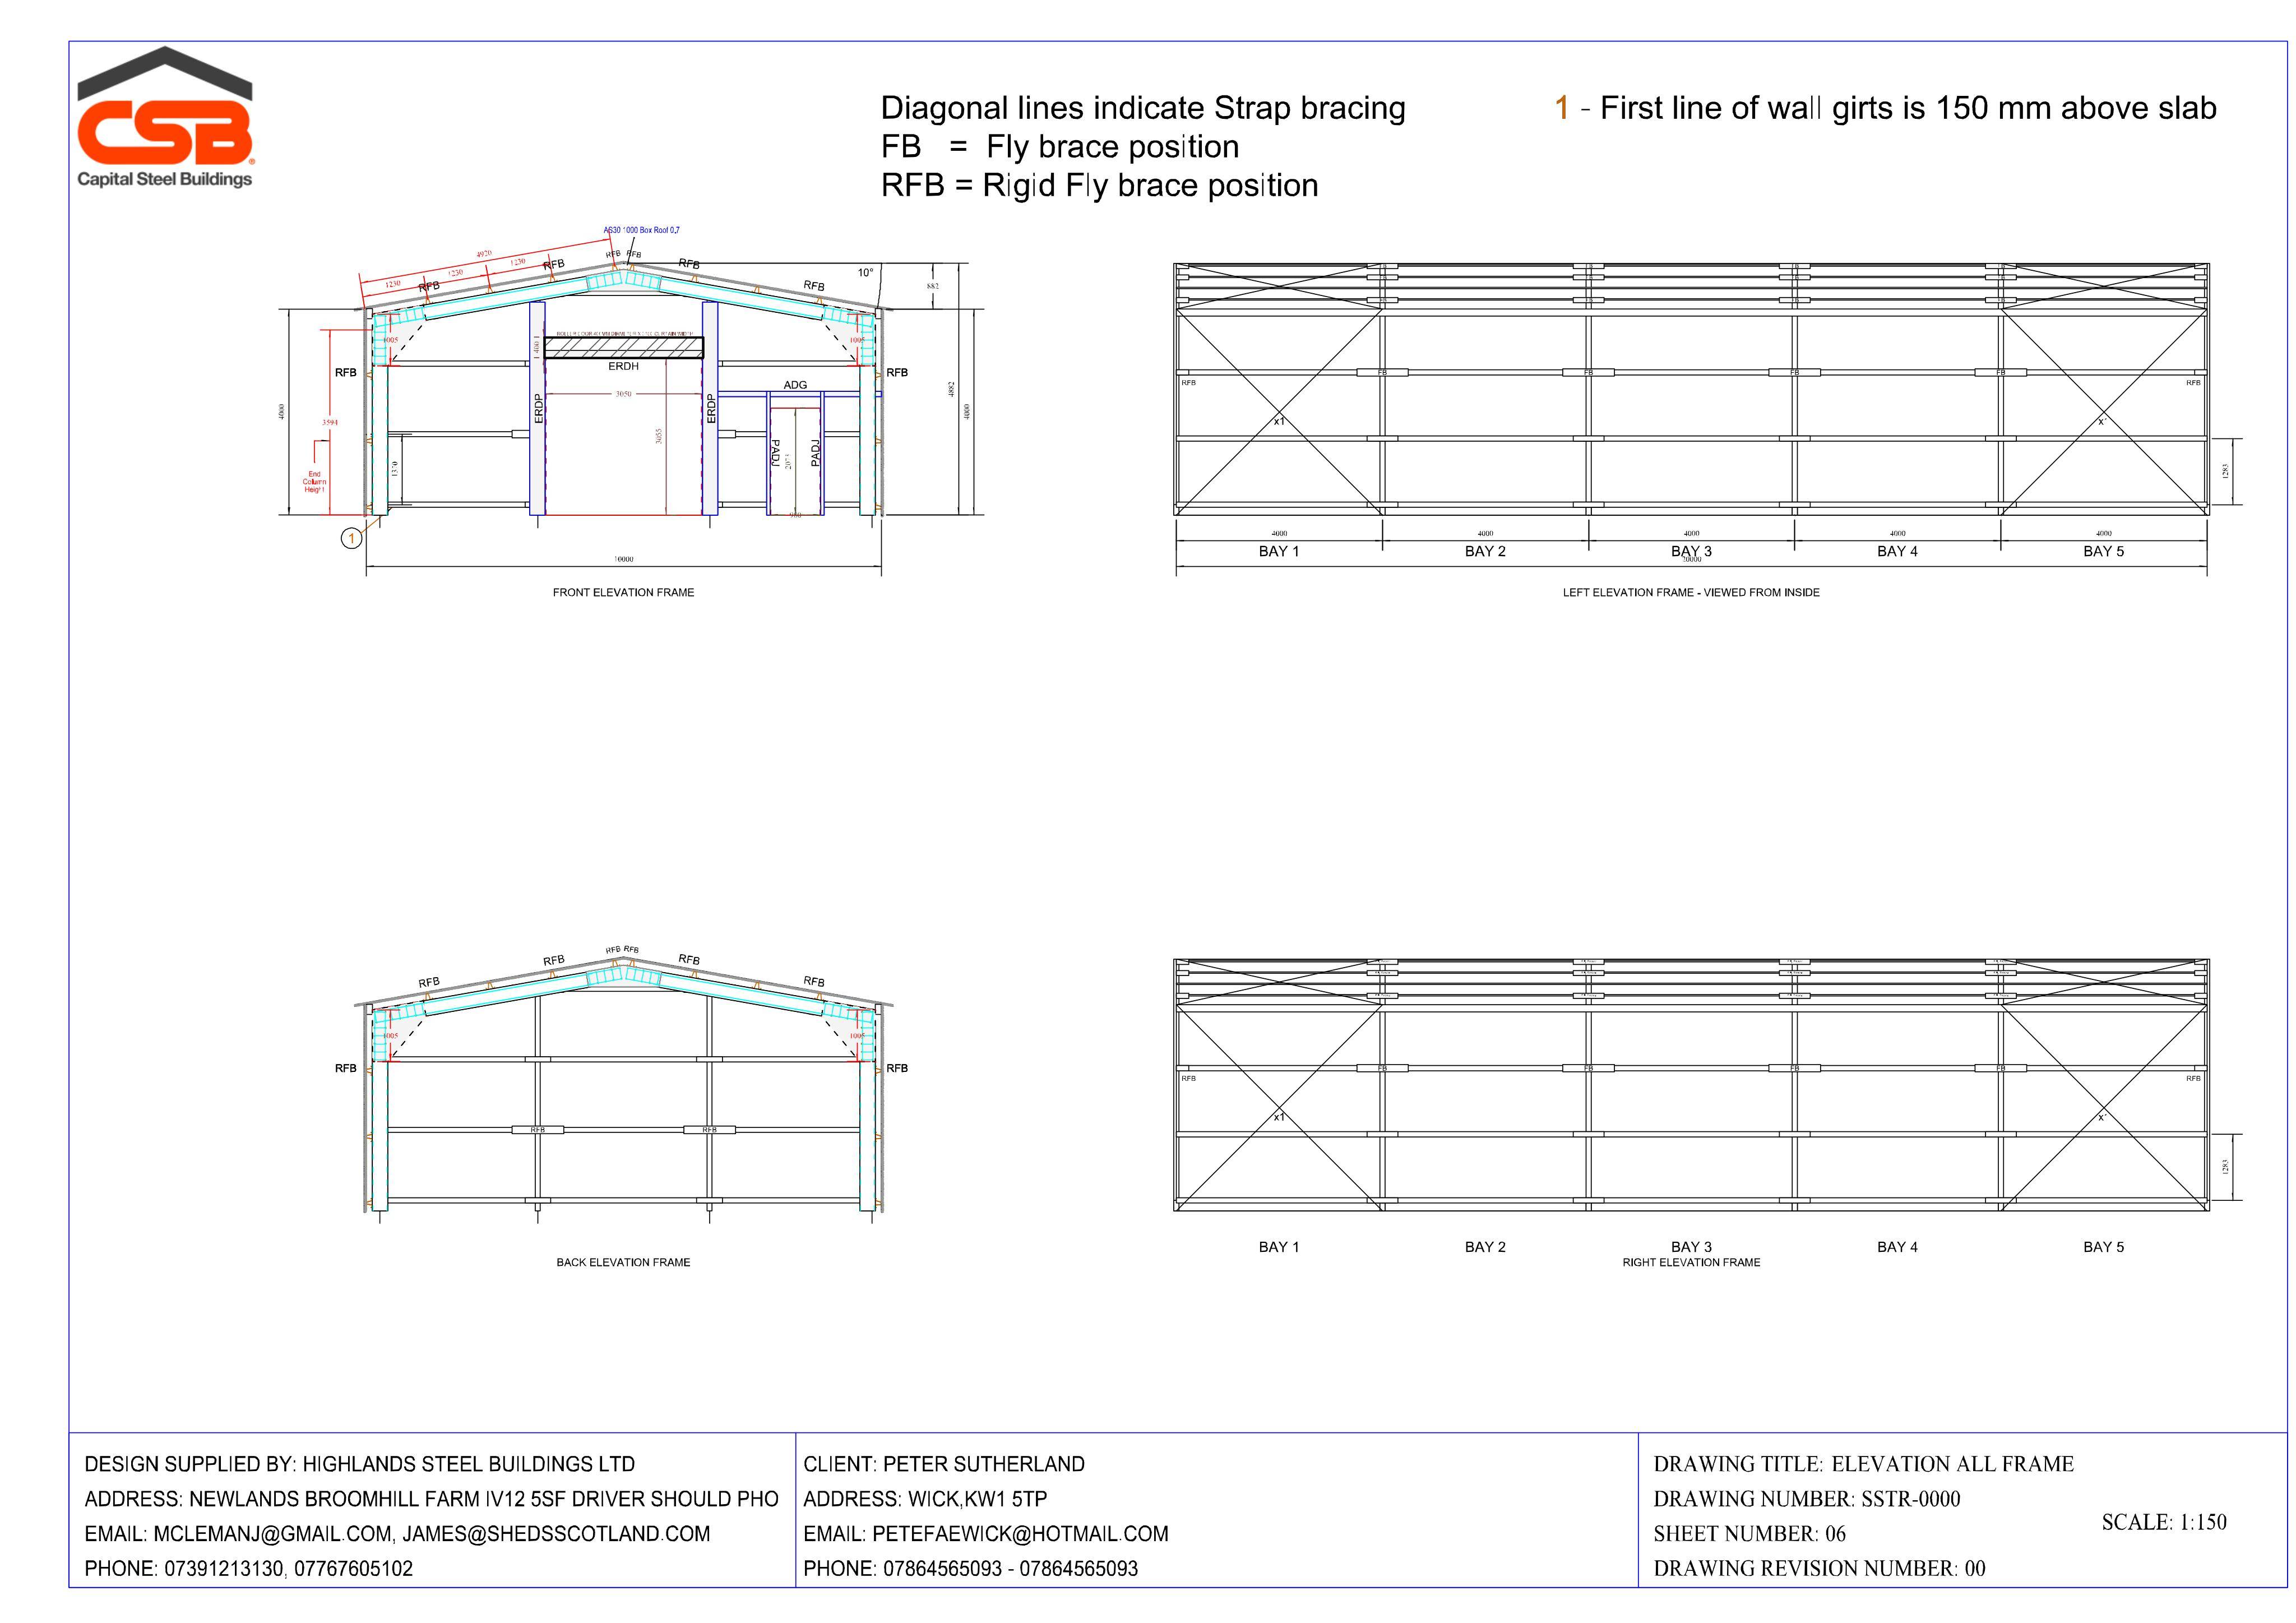Viewport: 2296px width, 1623px height.
Task: Click 'Diagonal lines indicate Strap bracing' note
Action: pos(1143,108)
